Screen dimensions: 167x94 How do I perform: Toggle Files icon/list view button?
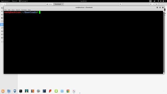coord(151,4)
